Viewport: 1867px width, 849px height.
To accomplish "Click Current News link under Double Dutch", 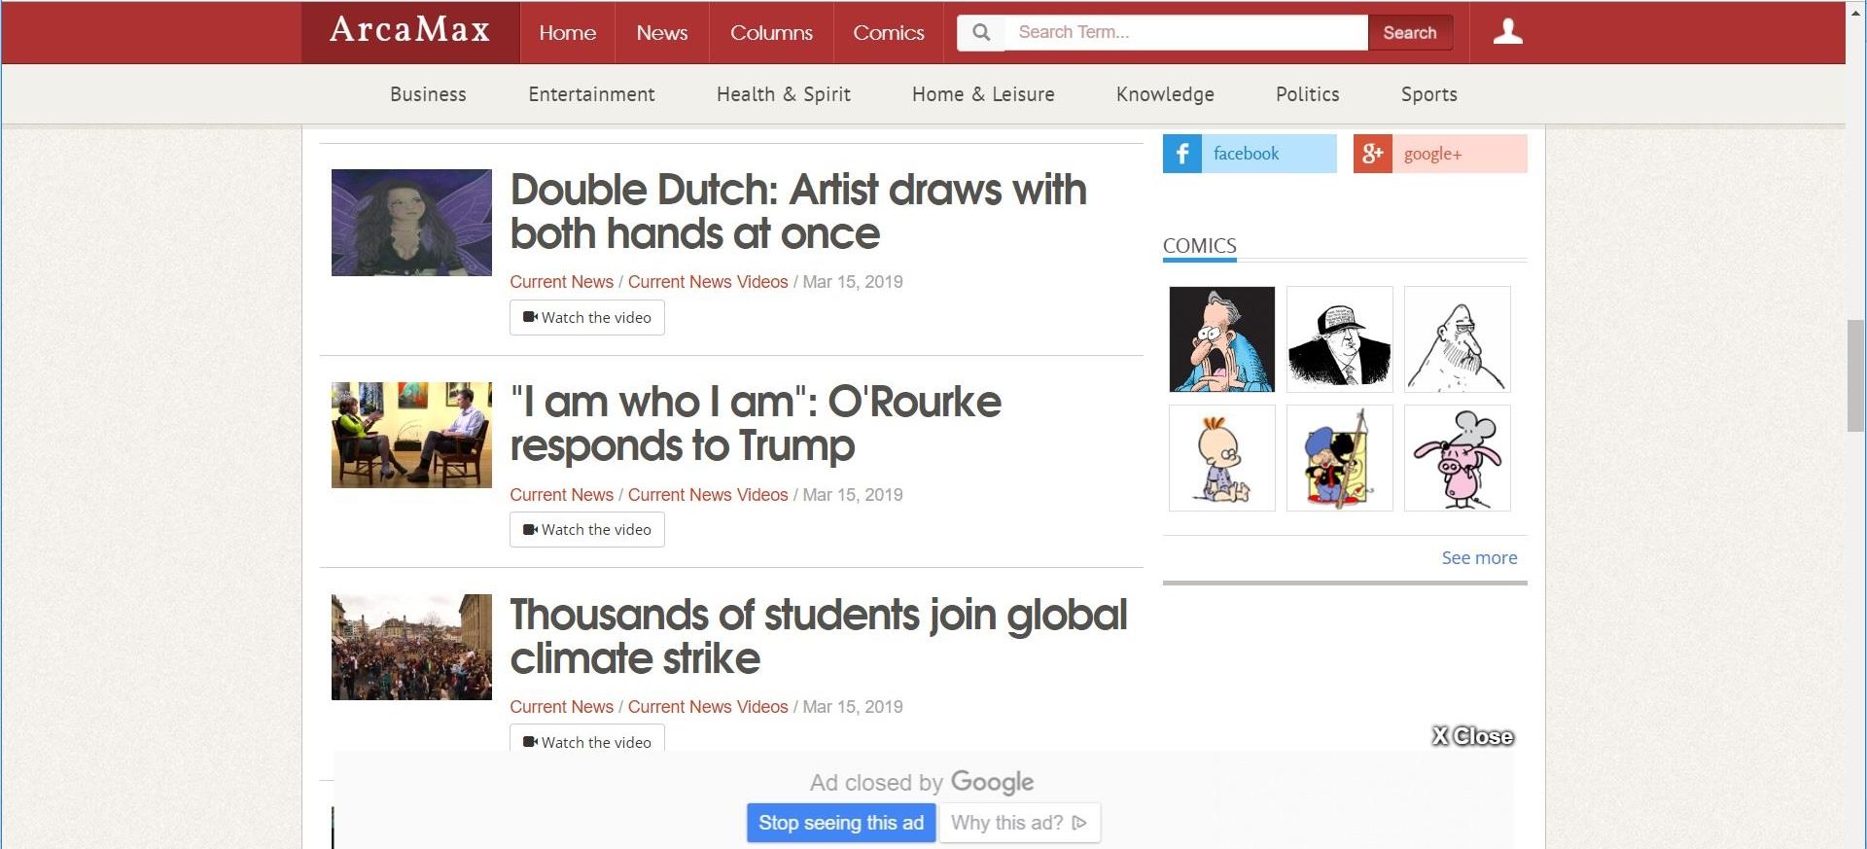I will coord(562,282).
